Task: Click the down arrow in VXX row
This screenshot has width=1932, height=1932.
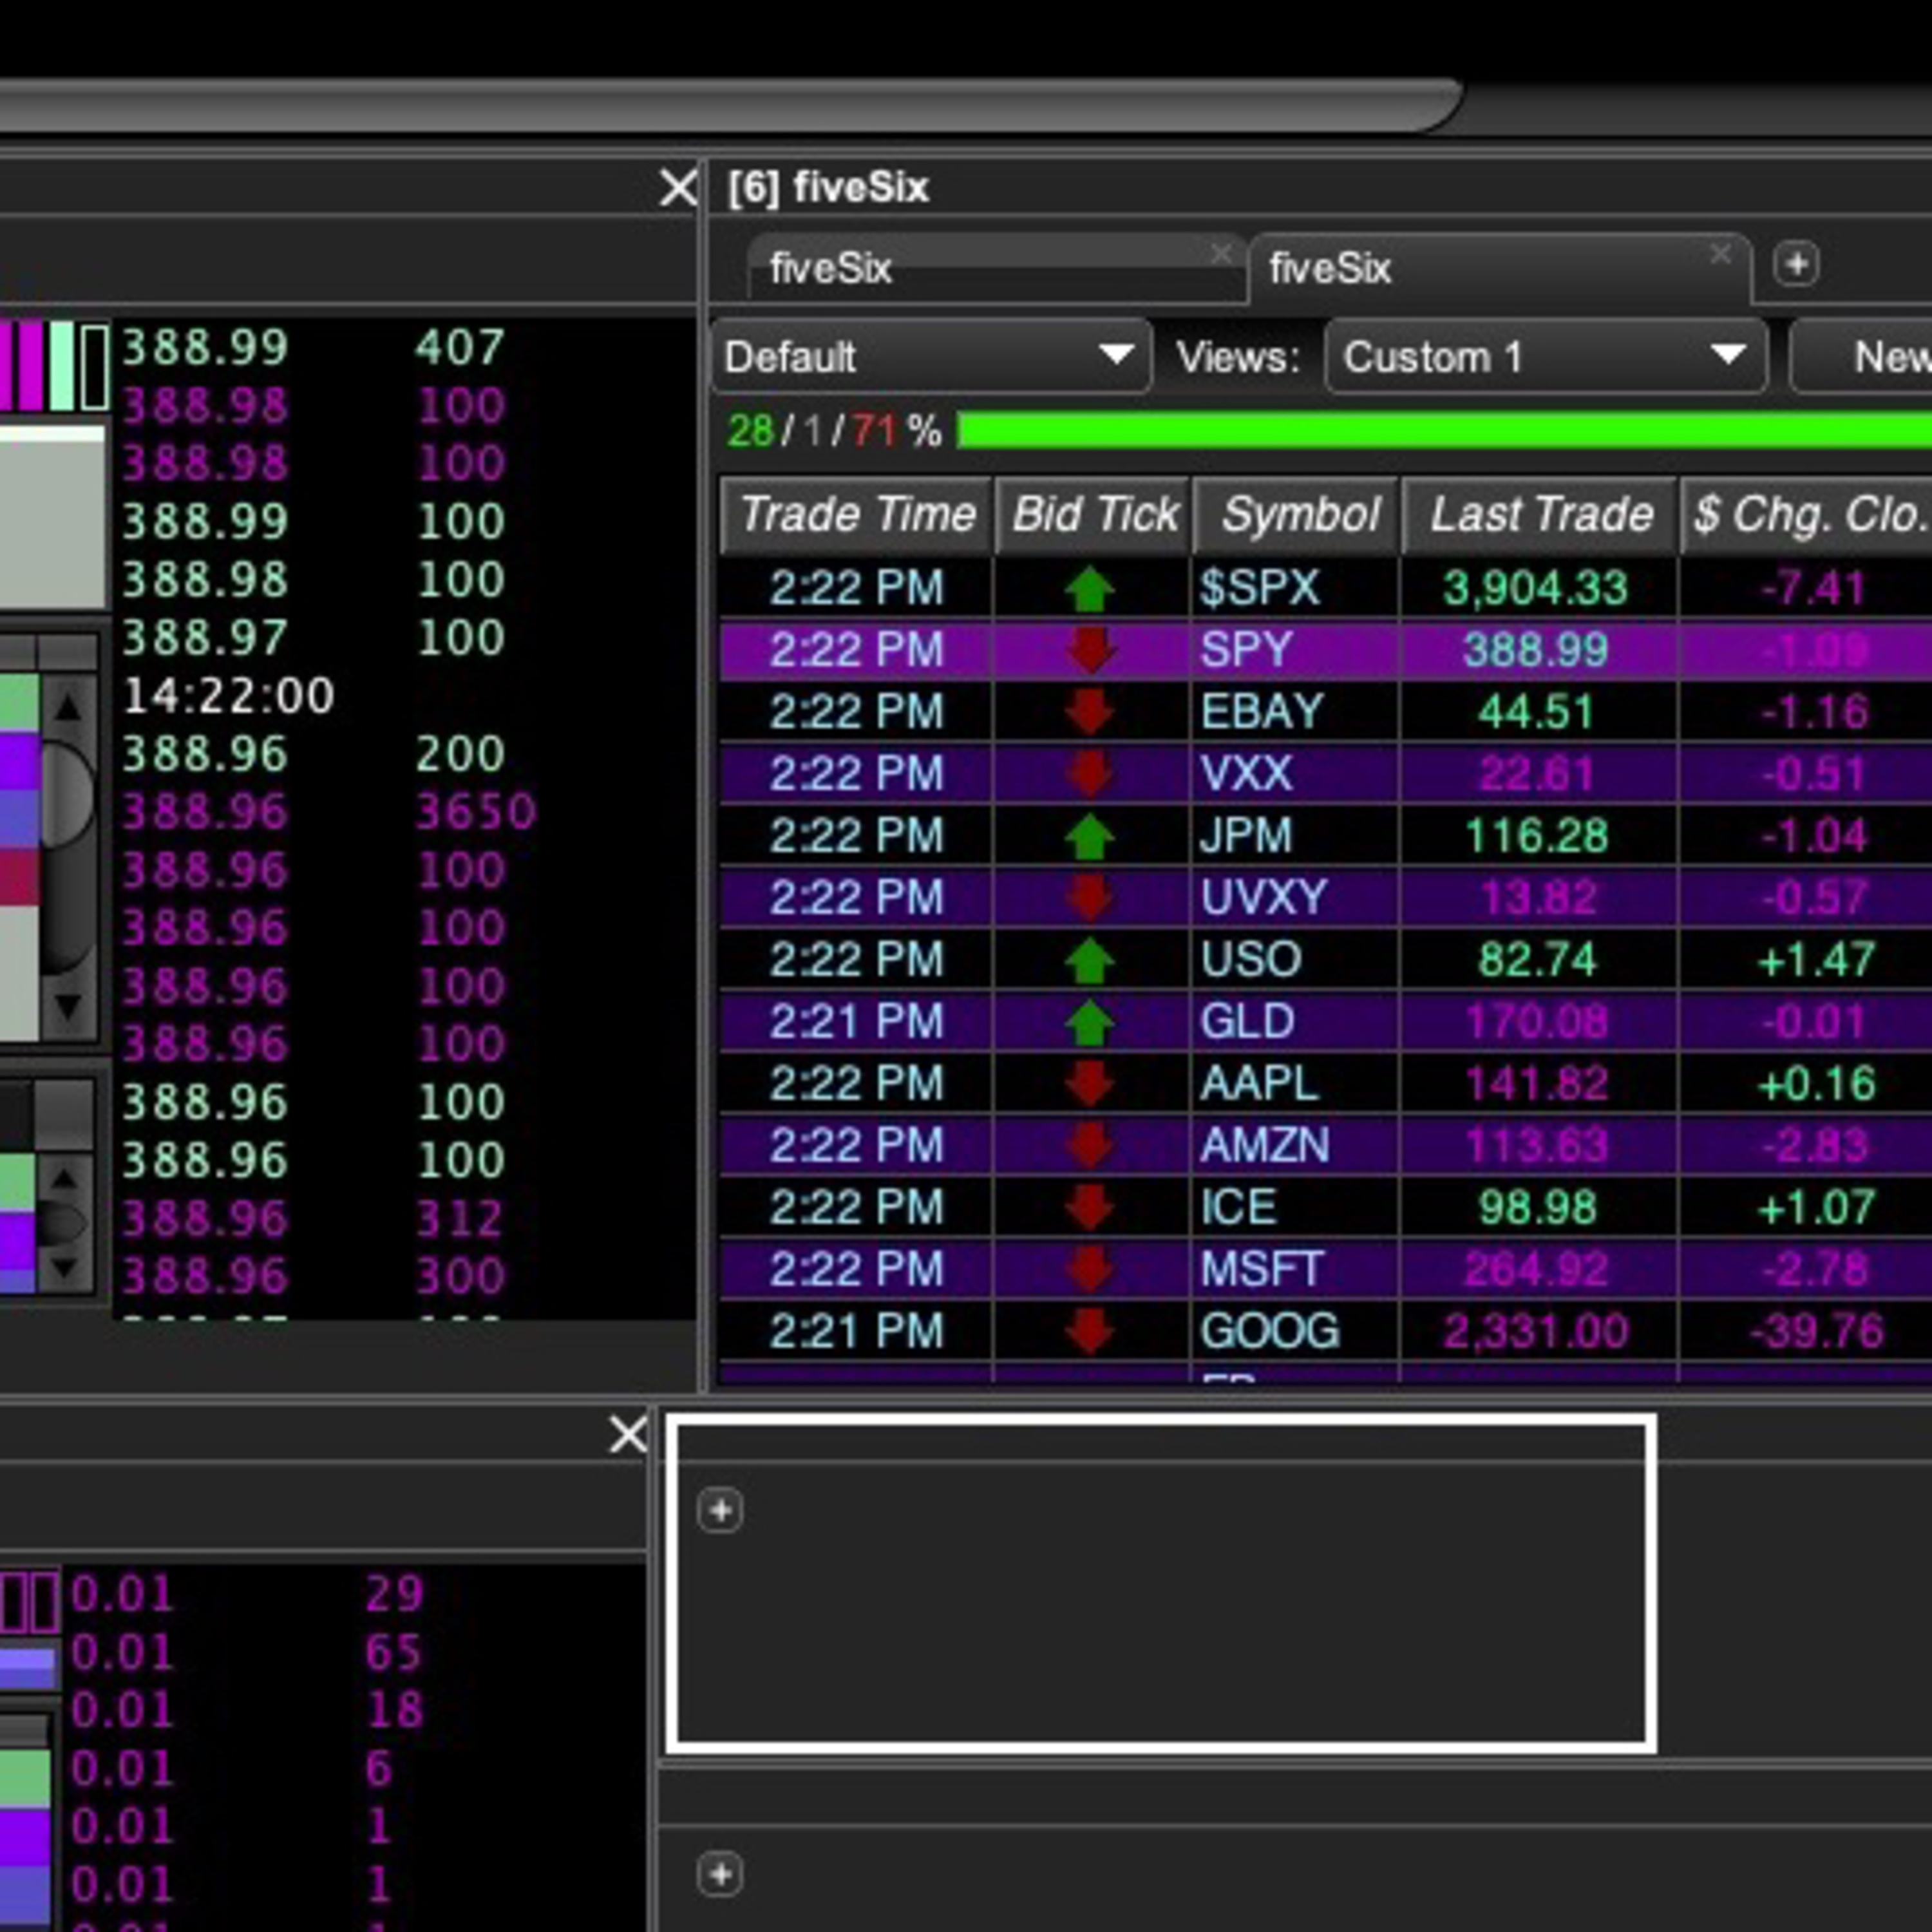Action: click(1090, 774)
